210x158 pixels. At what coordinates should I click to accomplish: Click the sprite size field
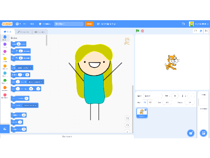167,102
